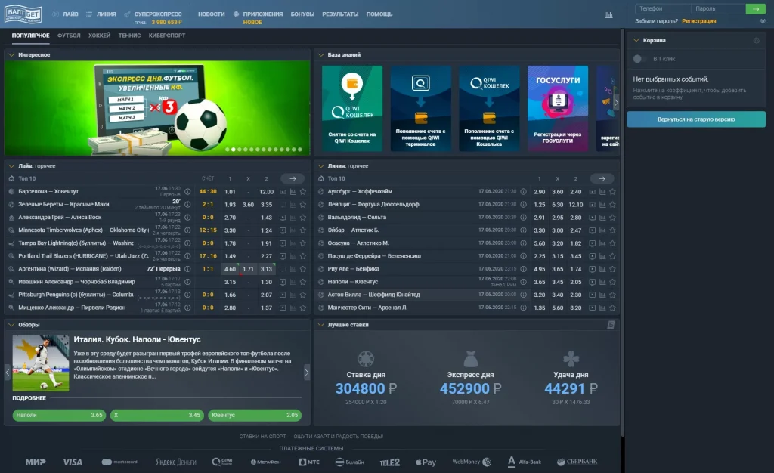
Task: Favorite the Зеленые Береты — Красные Маки match
Action: (x=302, y=205)
